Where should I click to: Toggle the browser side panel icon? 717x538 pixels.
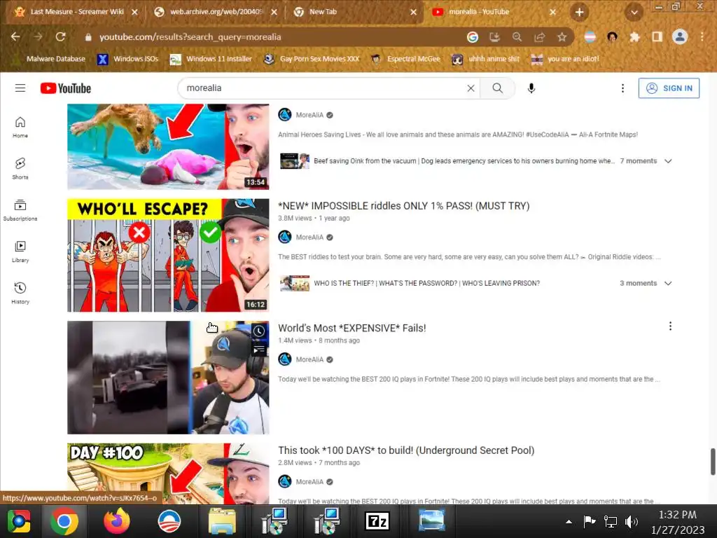657,37
